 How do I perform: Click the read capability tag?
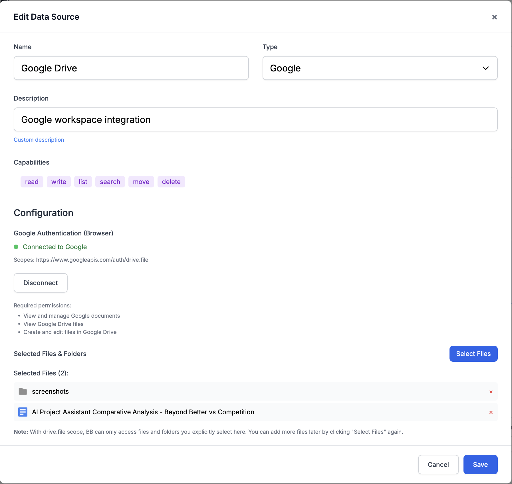32,182
